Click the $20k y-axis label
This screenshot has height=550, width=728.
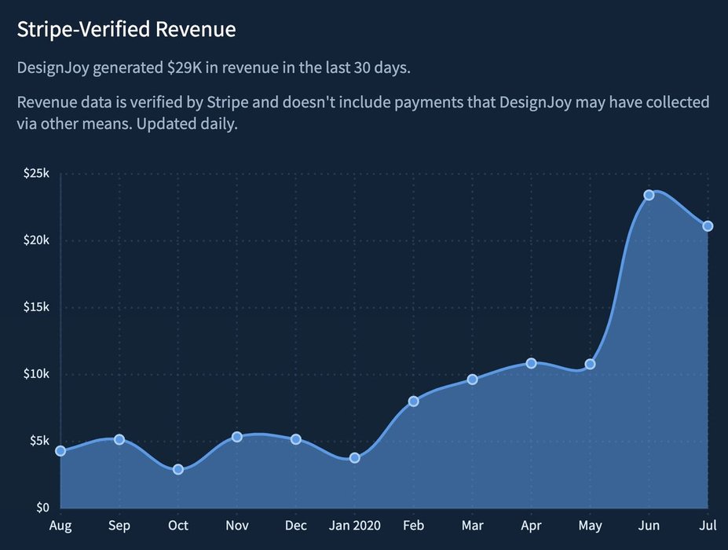click(36, 240)
